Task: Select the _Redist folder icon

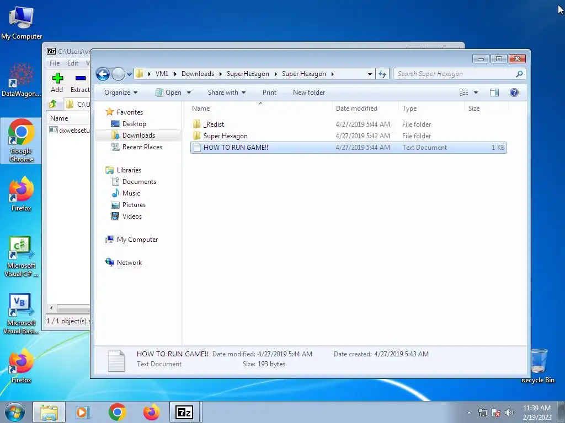Action: click(x=197, y=124)
